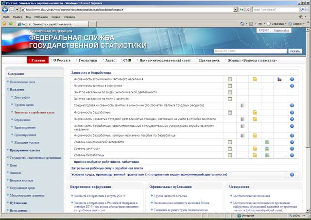Open the Вид menu
The width and height of the screenshot is (311, 220).
click(28, 17)
